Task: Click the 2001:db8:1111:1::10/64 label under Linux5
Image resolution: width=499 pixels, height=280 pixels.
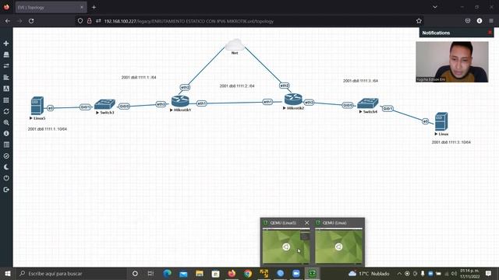Action: point(47,129)
